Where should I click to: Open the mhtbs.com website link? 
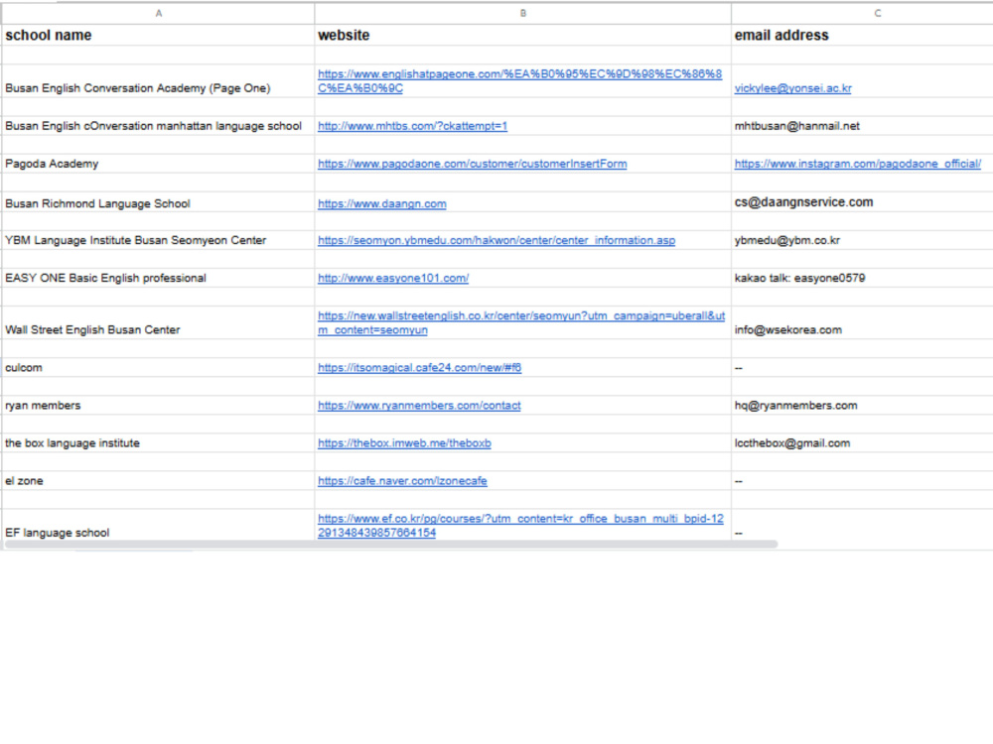[412, 126]
